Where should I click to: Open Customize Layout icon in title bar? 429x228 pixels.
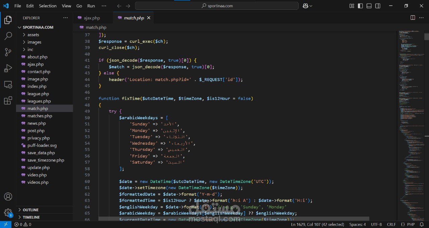tap(352, 6)
